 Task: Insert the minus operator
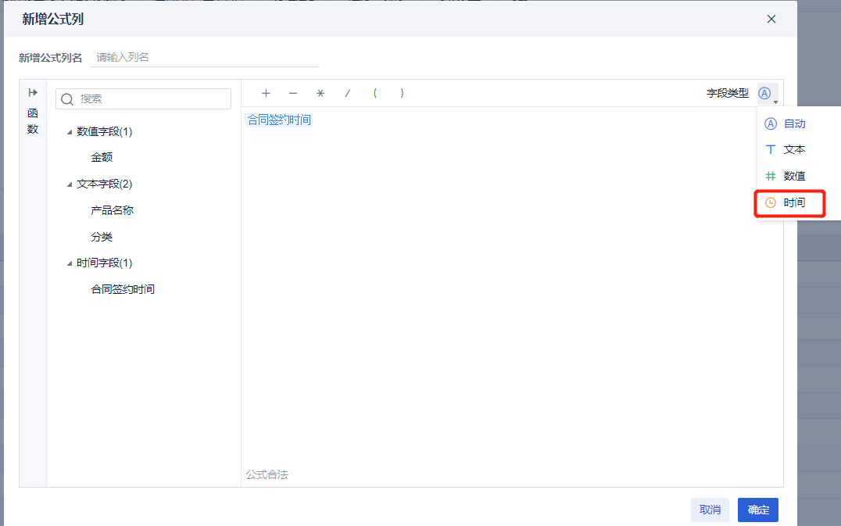pos(293,93)
